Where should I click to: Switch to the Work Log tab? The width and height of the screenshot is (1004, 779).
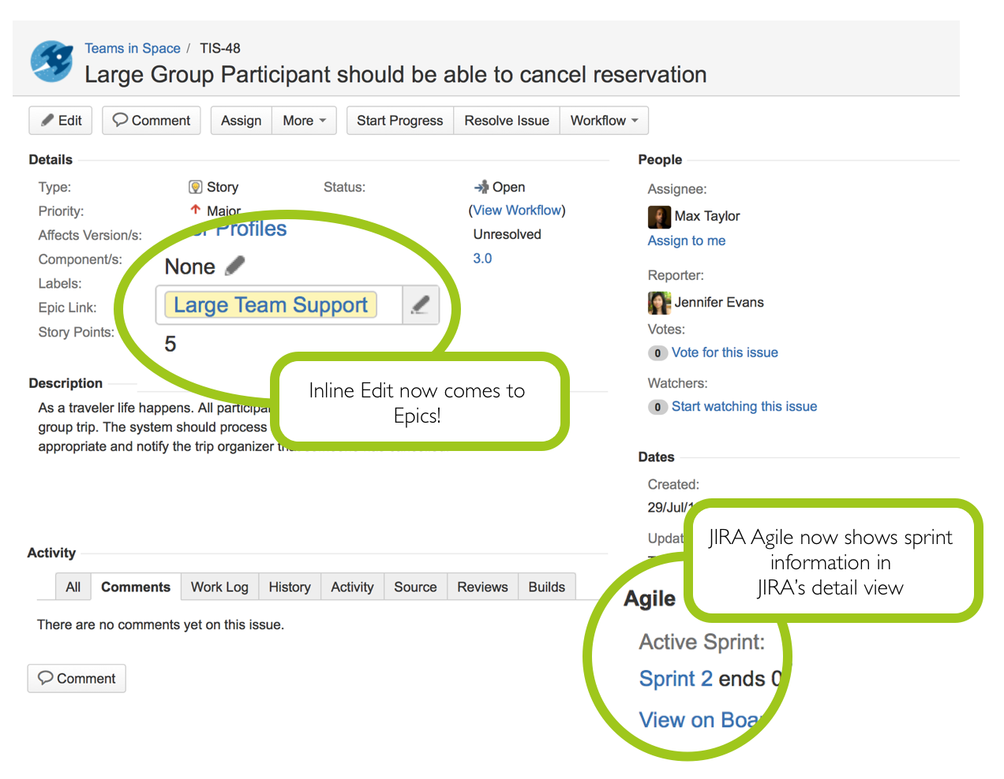point(219,587)
